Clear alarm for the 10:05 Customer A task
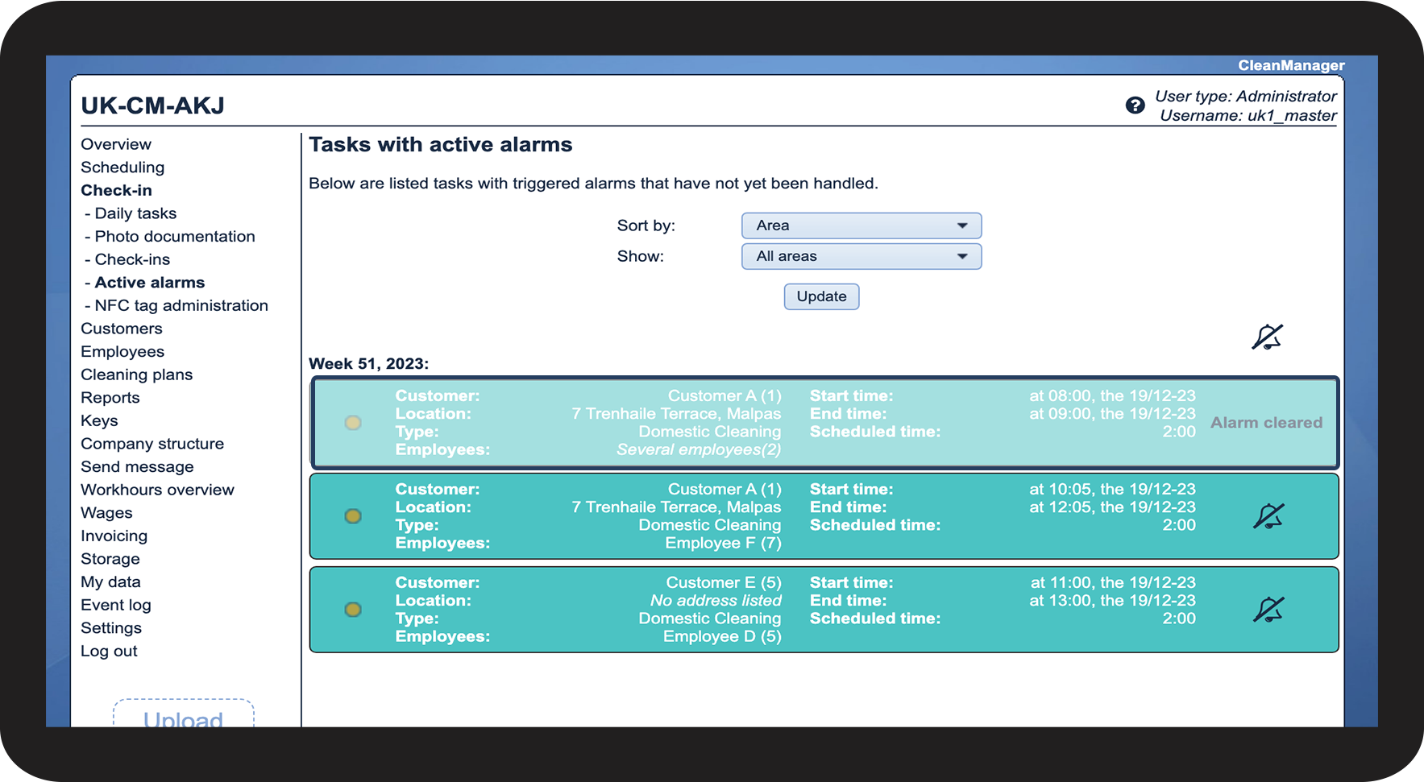The width and height of the screenshot is (1424, 782). pos(1268,516)
